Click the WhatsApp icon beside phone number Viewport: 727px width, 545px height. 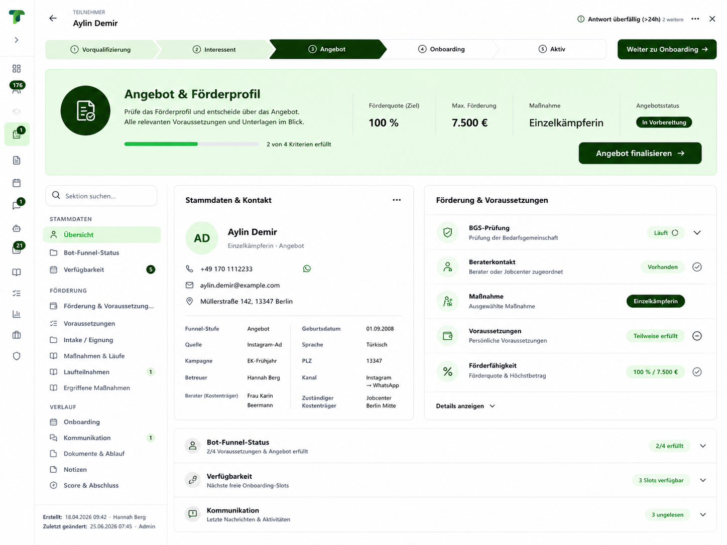point(307,268)
